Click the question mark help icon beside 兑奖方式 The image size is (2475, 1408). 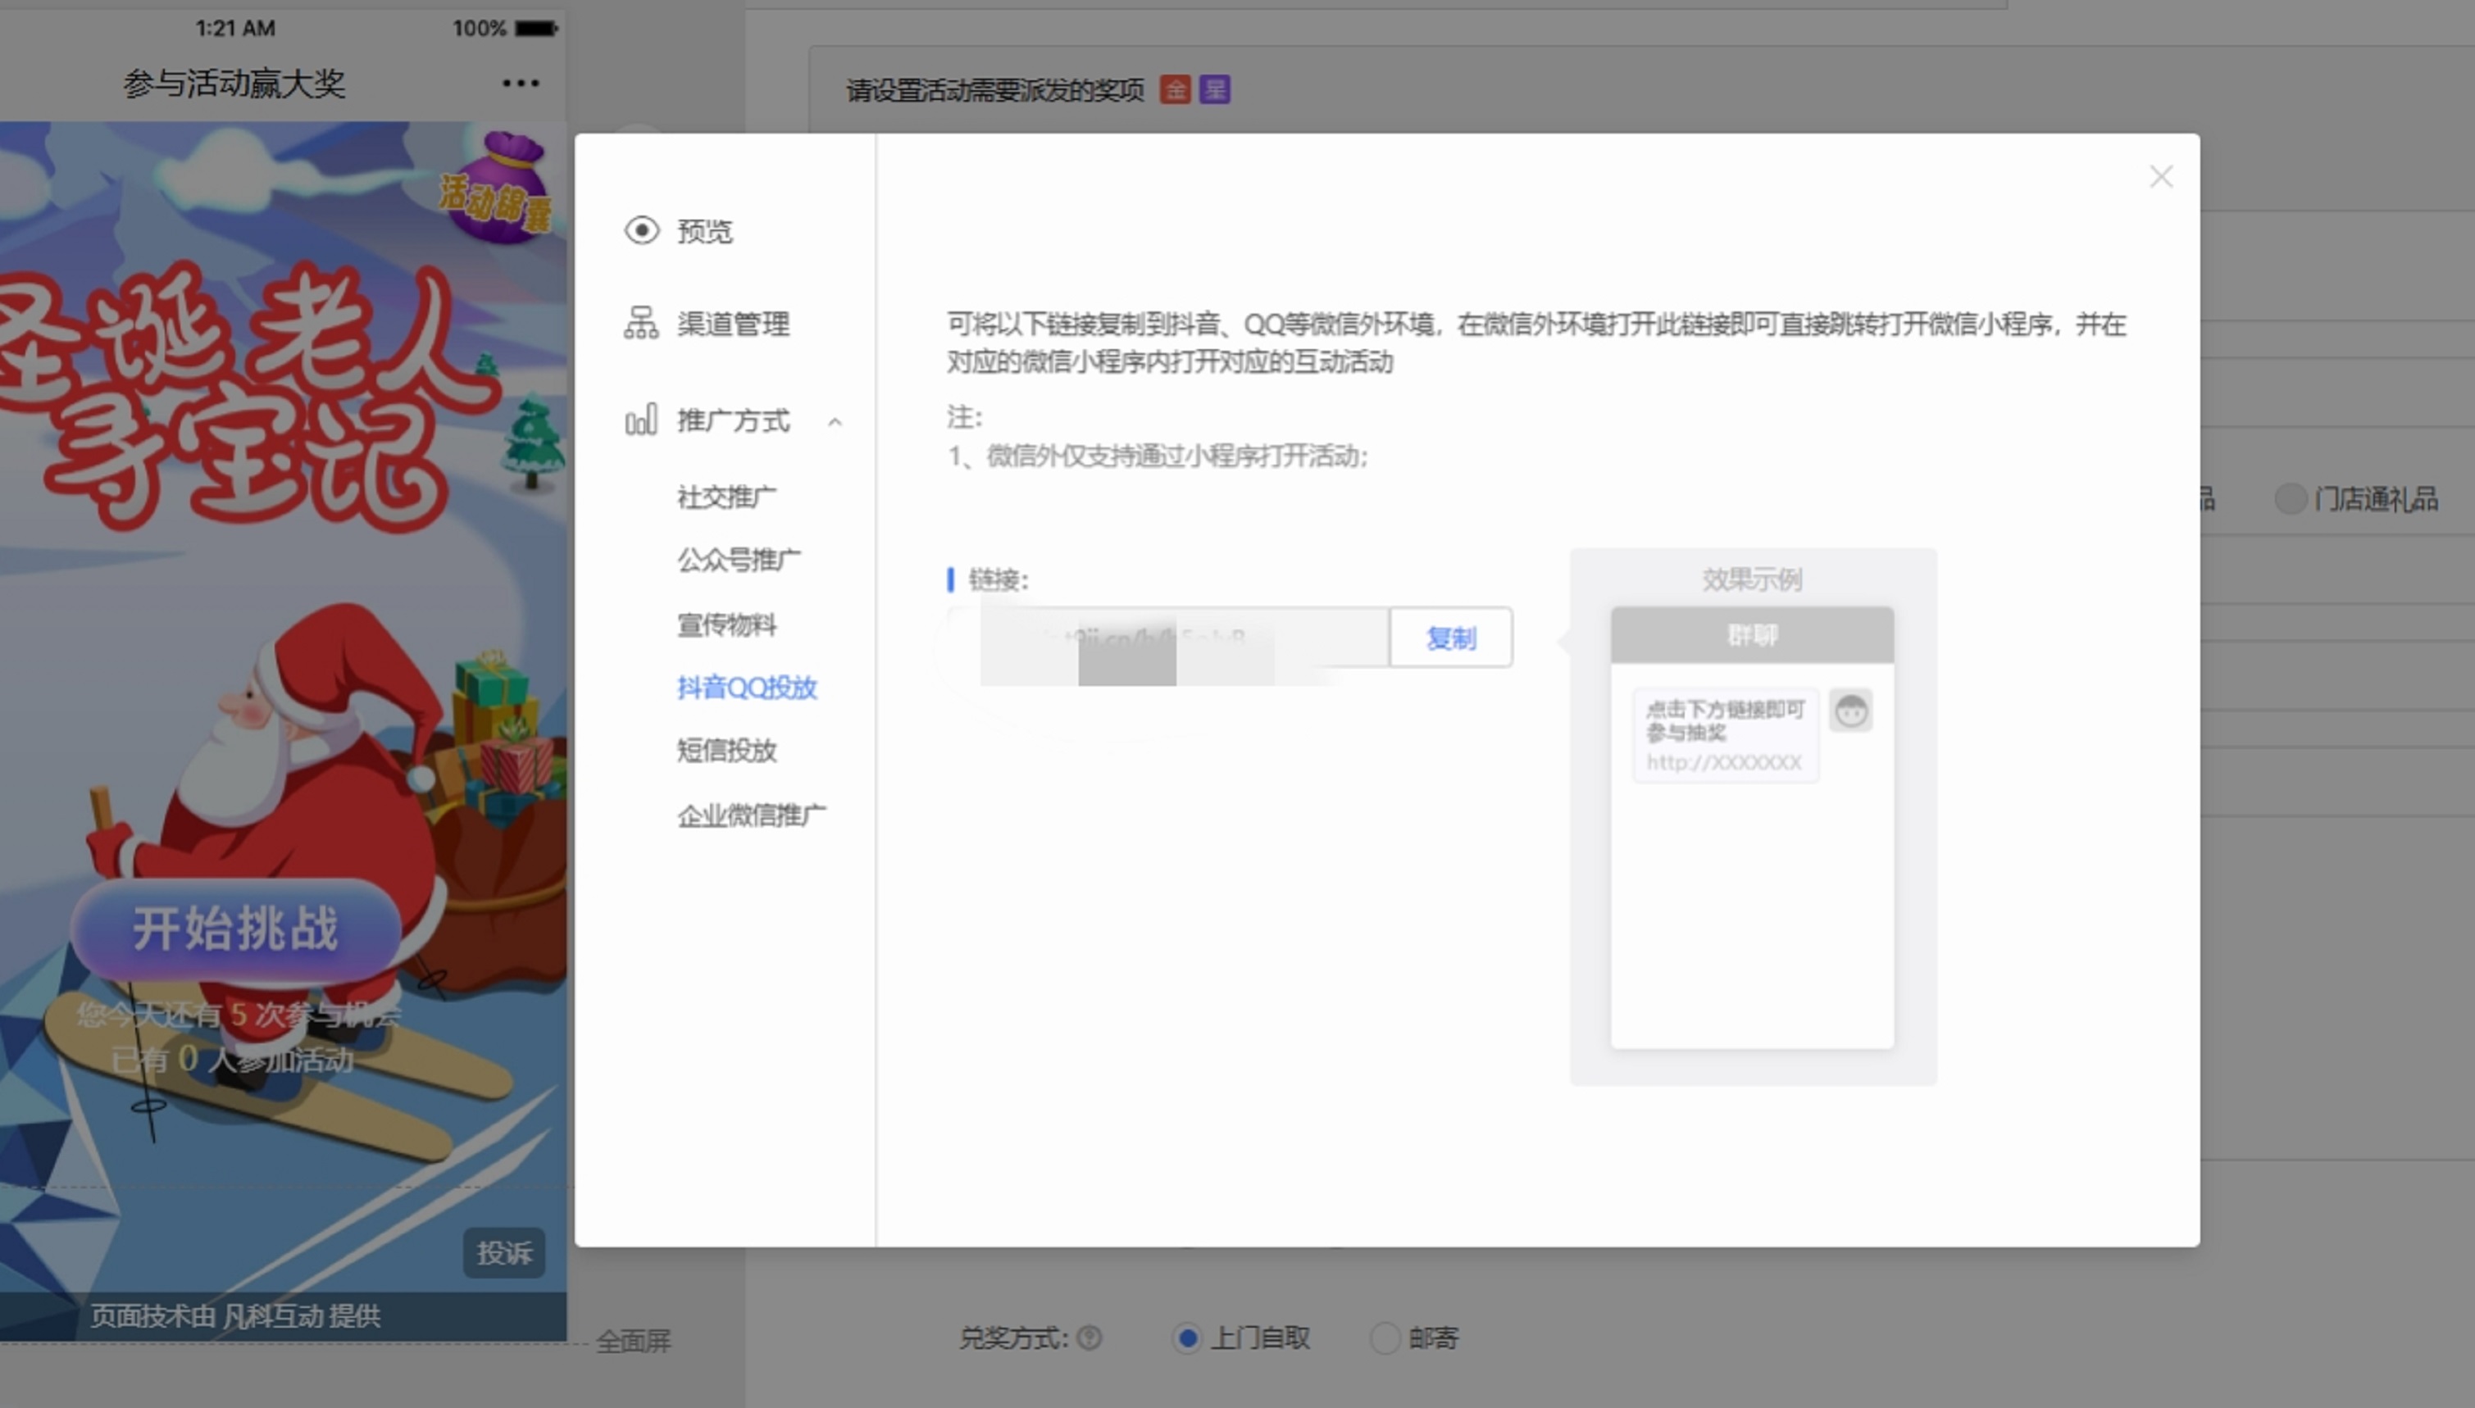tap(1089, 1338)
